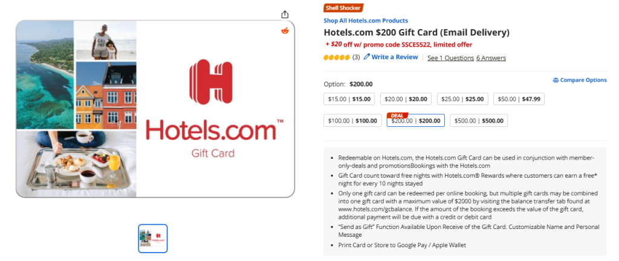Choose the $200.00 deal option
Screen dimensions: 619x261
point(415,121)
